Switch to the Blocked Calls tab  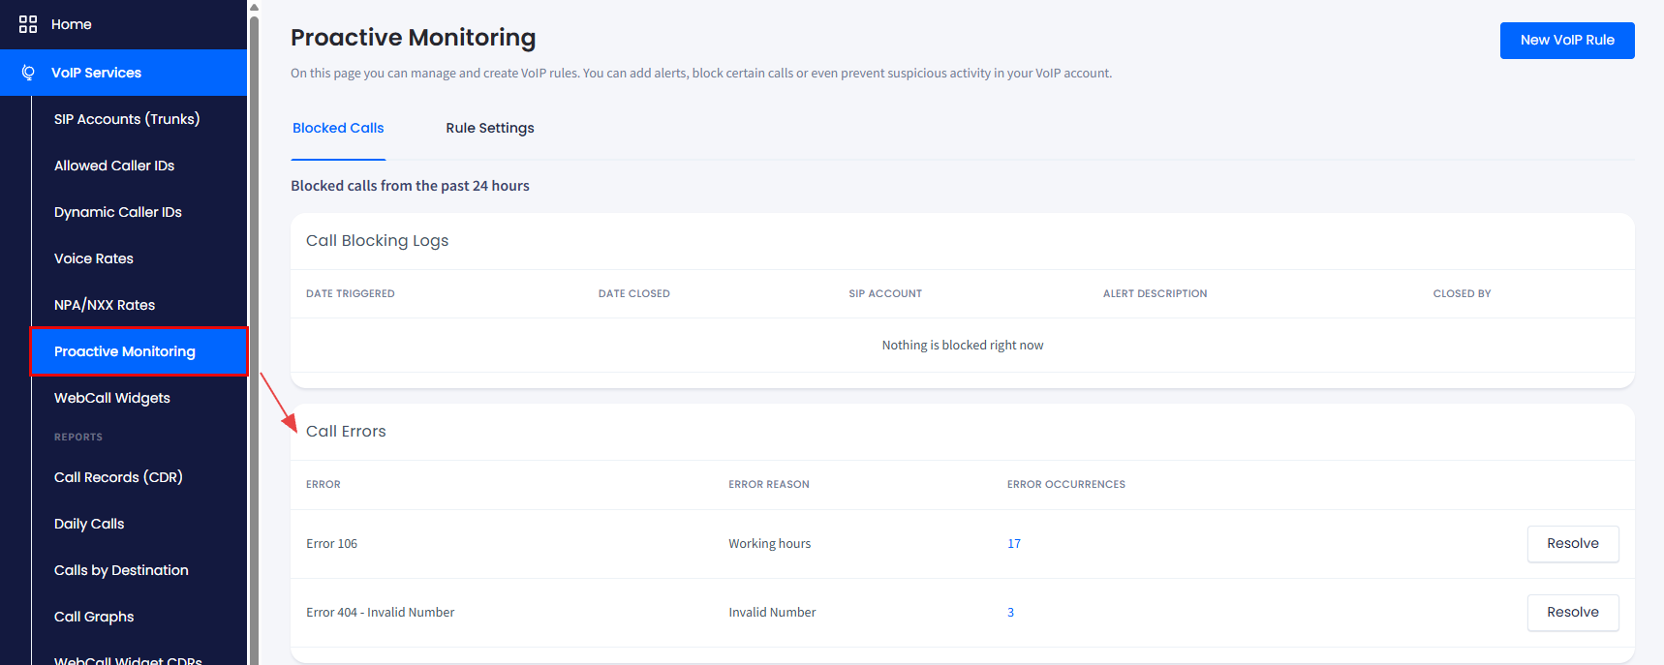coord(338,128)
